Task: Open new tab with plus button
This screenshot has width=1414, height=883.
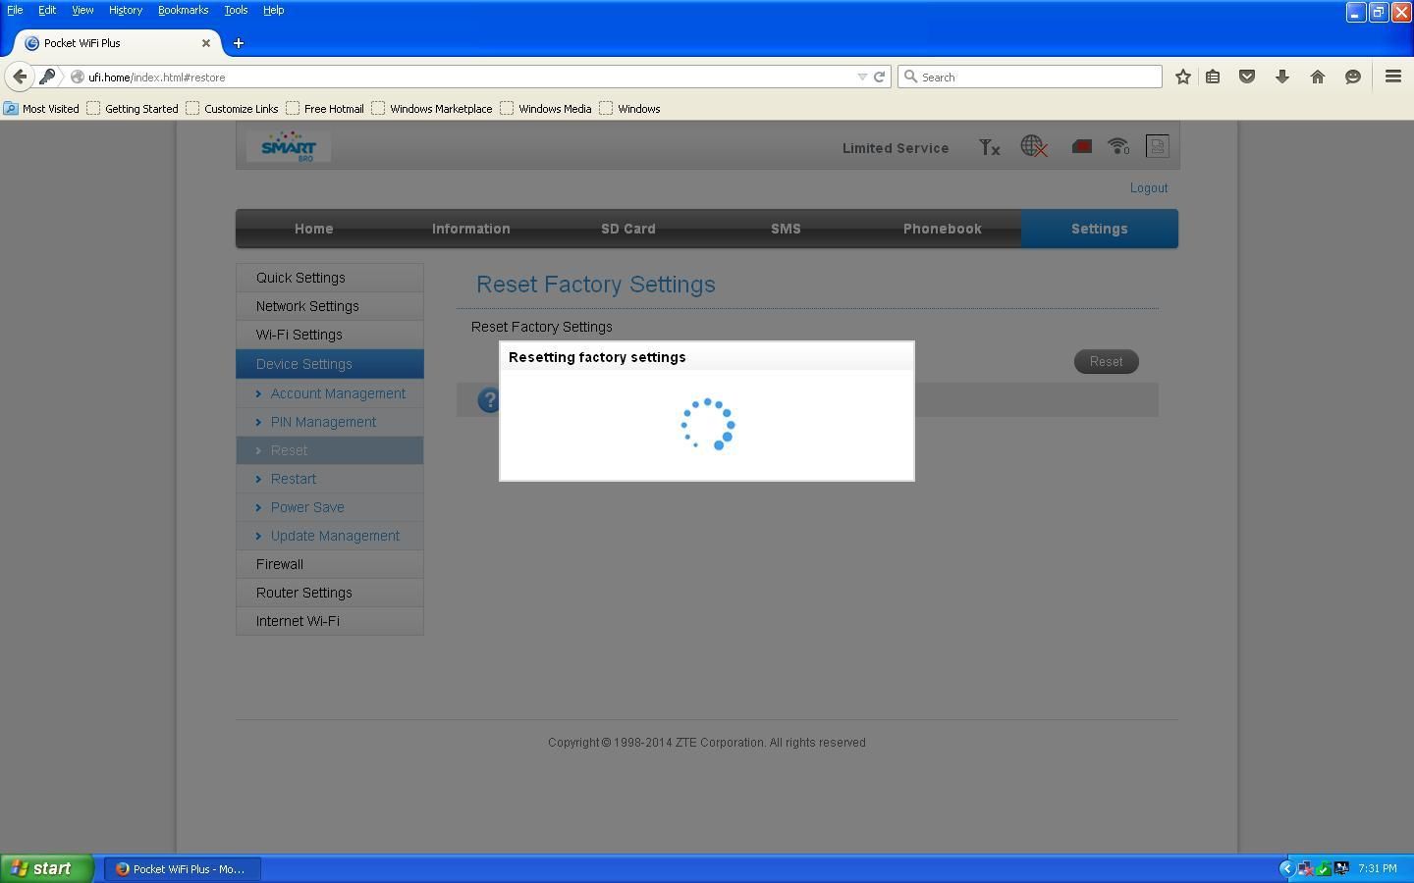Action: click(x=238, y=43)
